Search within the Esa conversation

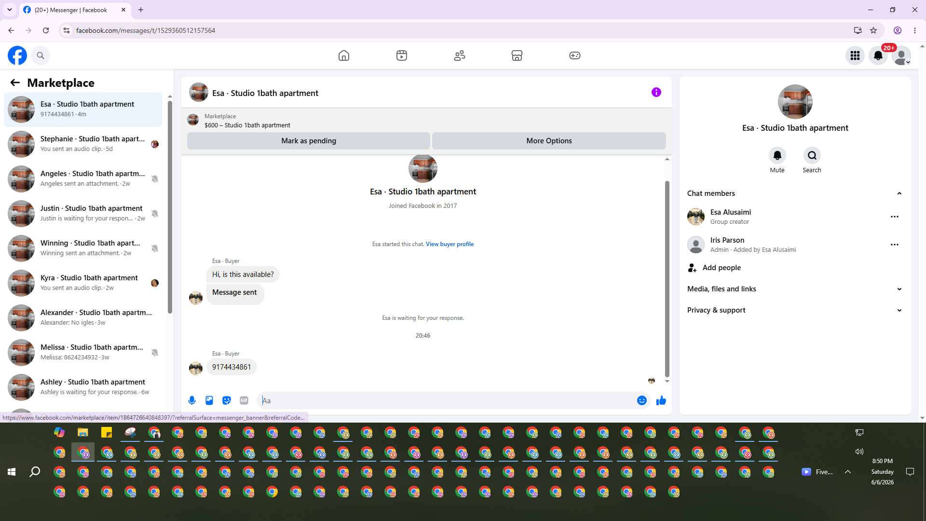click(812, 155)
